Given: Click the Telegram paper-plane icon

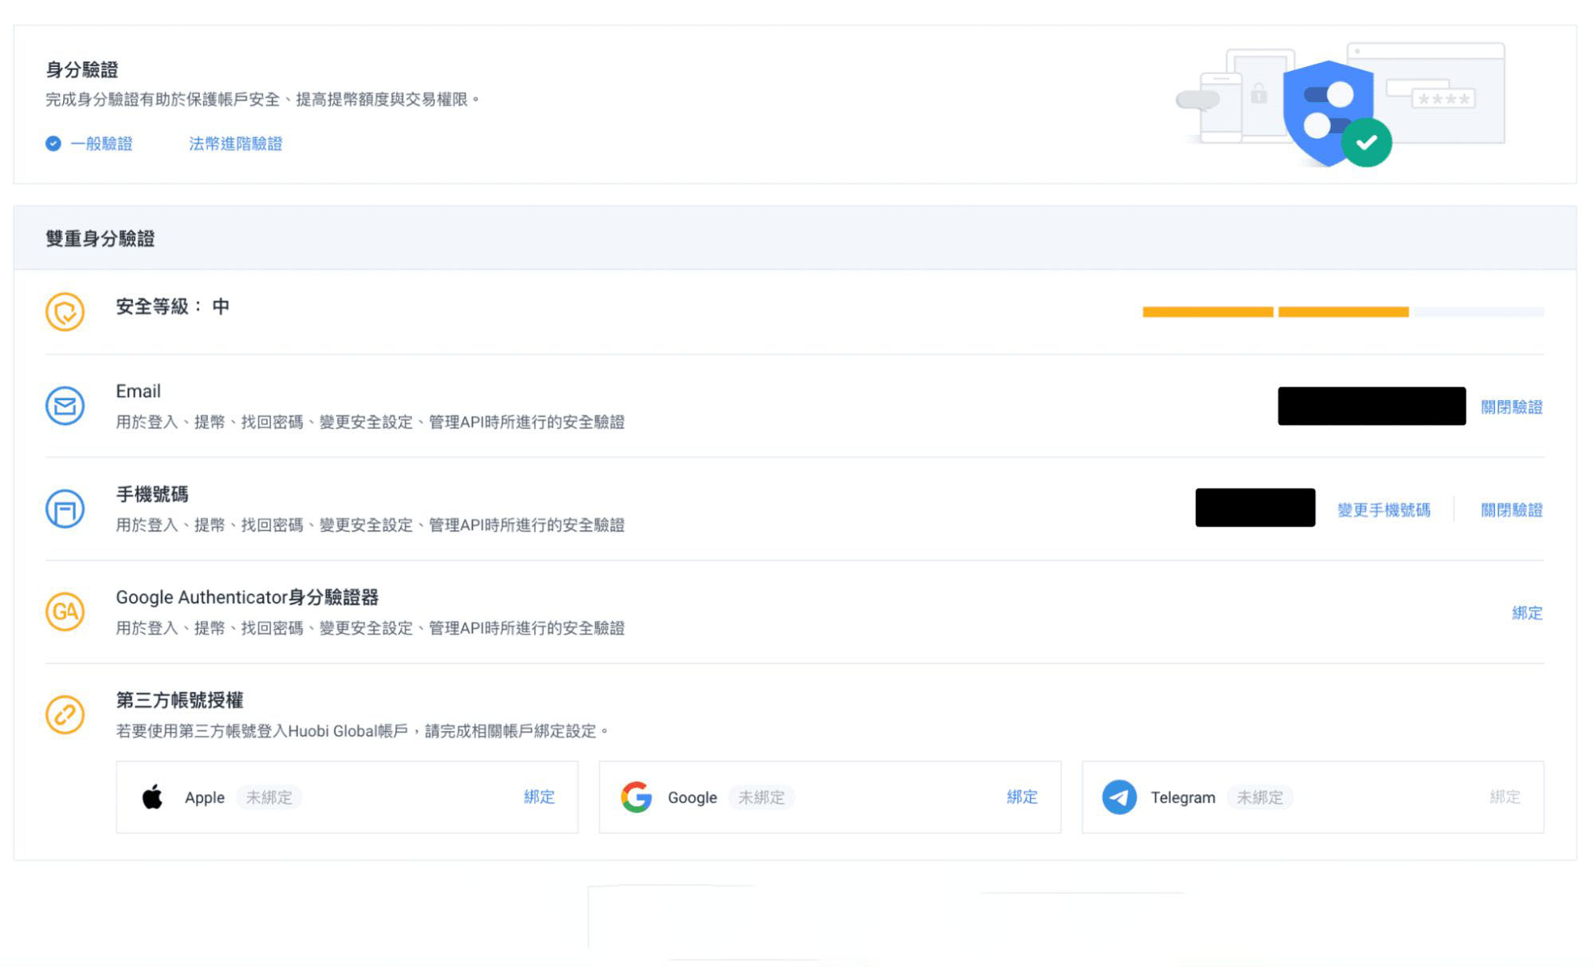Looking at the screenshot, I should (1120, 797).
